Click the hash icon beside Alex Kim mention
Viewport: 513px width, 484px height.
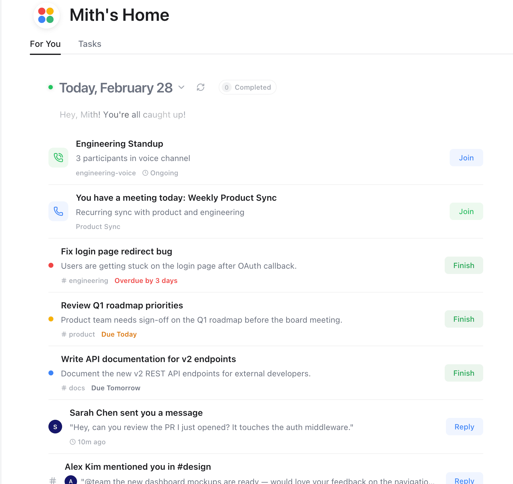tap(53, 480)
